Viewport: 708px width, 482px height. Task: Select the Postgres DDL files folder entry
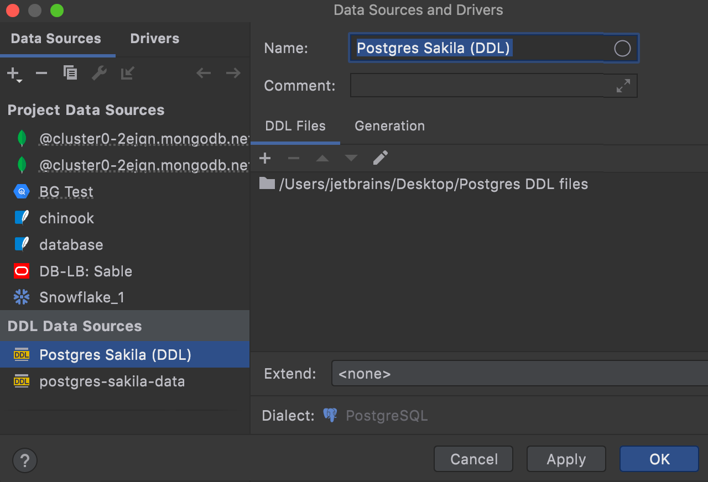click(433, 184)
